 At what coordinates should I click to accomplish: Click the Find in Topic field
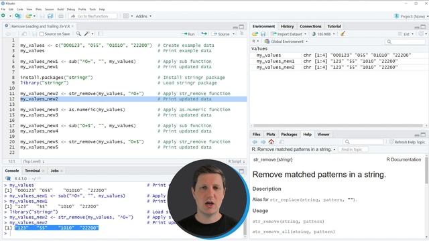(353, 149)
